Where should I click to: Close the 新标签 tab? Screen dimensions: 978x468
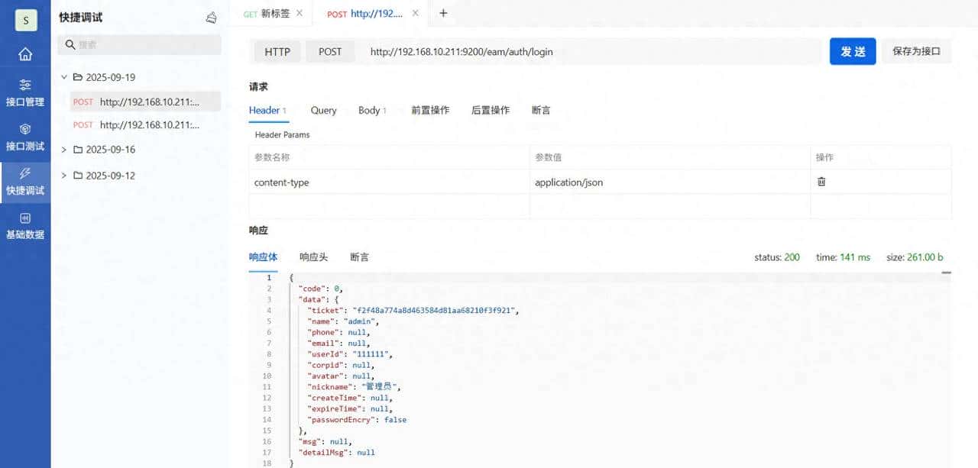click(x=299, y=13)
